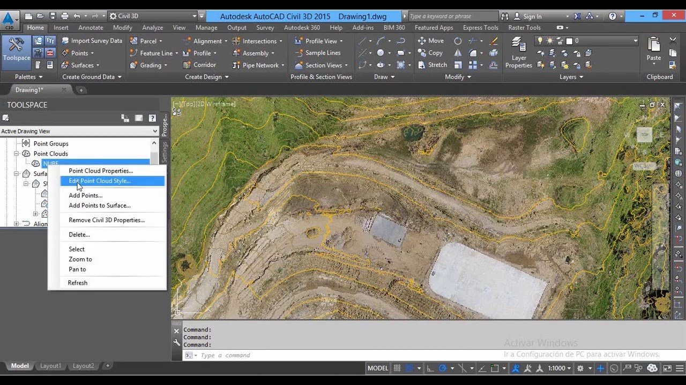
Task: Select Add Points to Surface menu entry
Action: click(100, 205)
